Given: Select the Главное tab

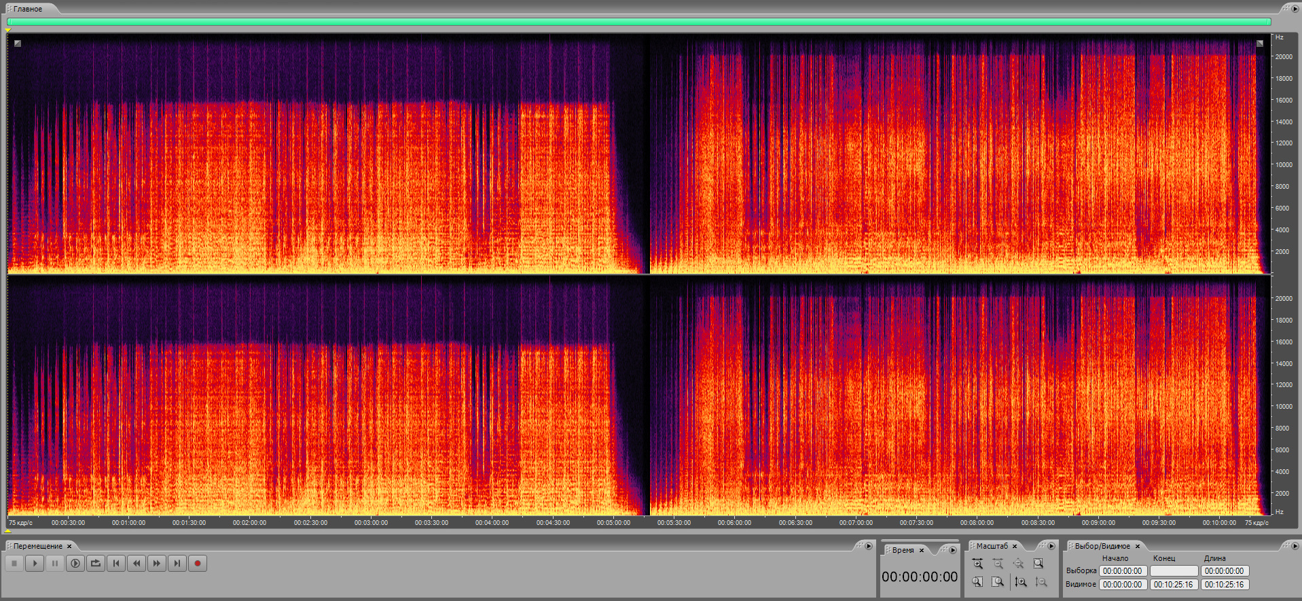Looking at the screenshot, I should pos(28,9).
